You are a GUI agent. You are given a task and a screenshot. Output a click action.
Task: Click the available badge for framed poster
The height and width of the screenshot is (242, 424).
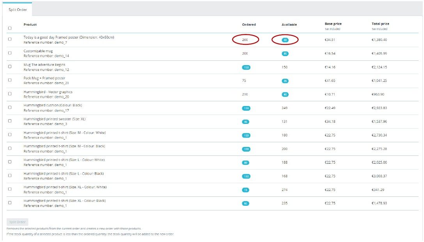[x=285, y=40]
